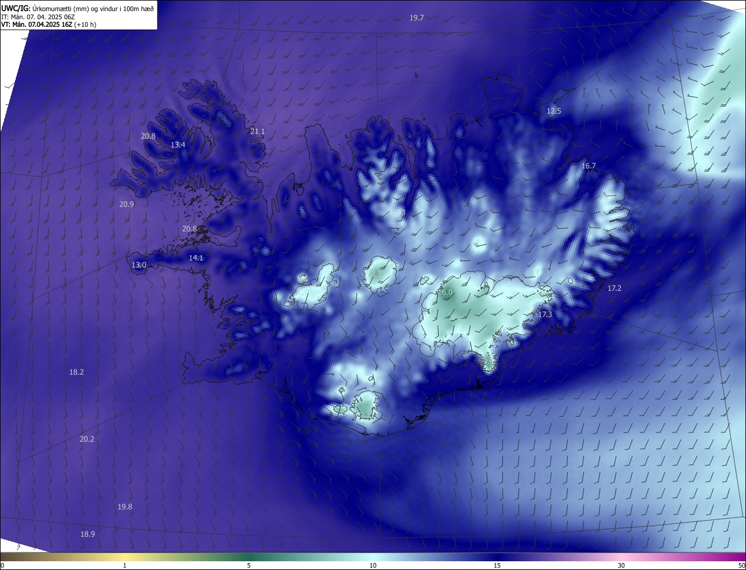The width and height of the screenshot is (746, 570).
Task: Click the 16.7 value on the map
Action: click(x=589, y=166)
